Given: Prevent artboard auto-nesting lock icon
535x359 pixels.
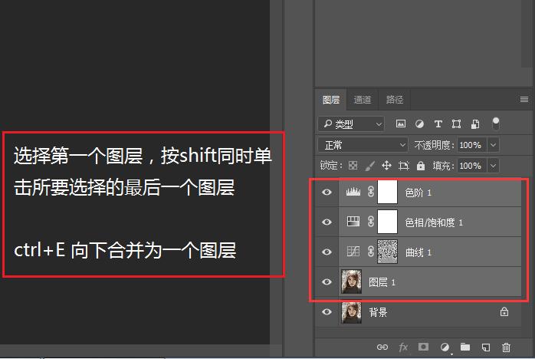Looking at the screenshot, I should point(404,166).
